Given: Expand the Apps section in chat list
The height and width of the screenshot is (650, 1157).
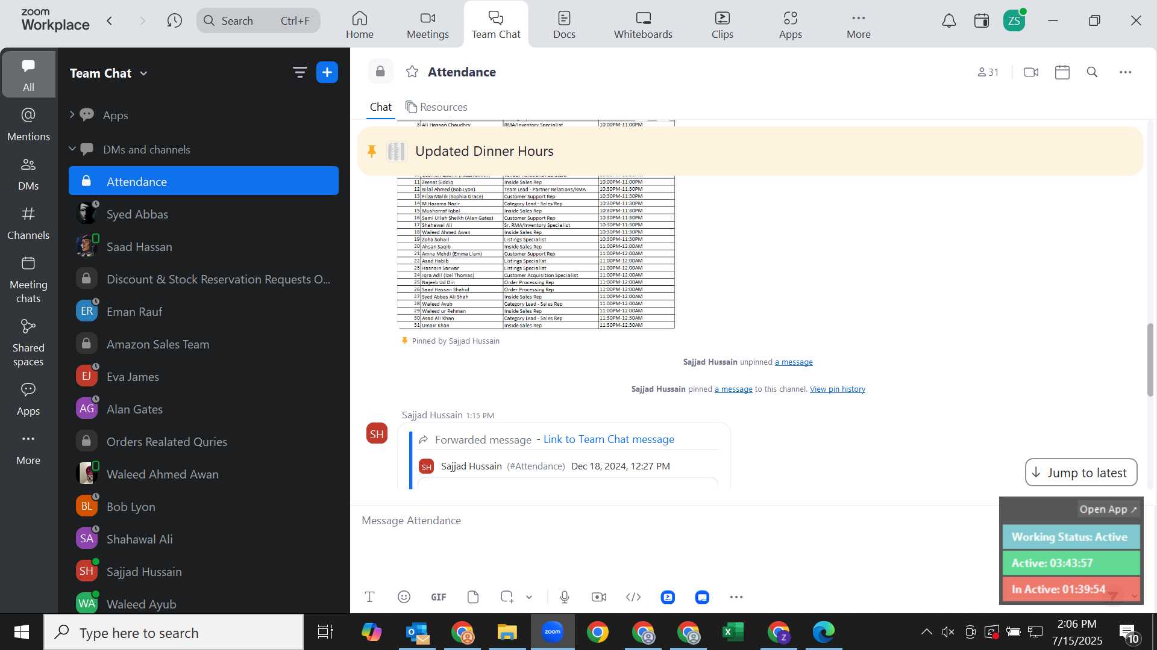Looking at the screenshot, I should coord(72,114).
